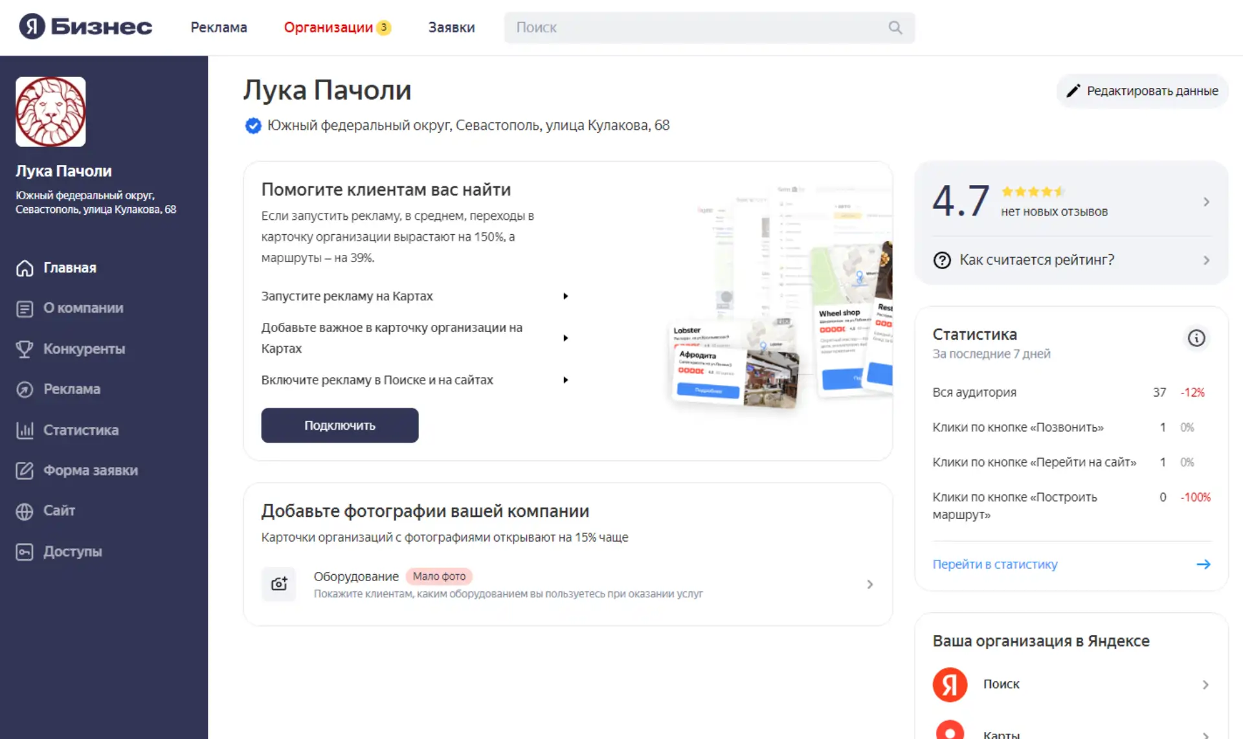Open Как считается рейтинг? link
Viewport: 1243px width, 739px height.
point(1036,260)
